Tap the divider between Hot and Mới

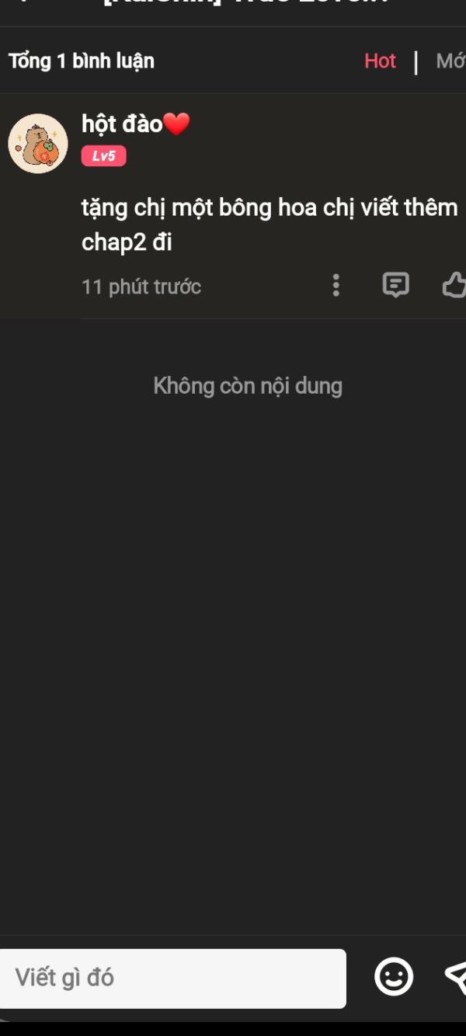click(416, 62)
